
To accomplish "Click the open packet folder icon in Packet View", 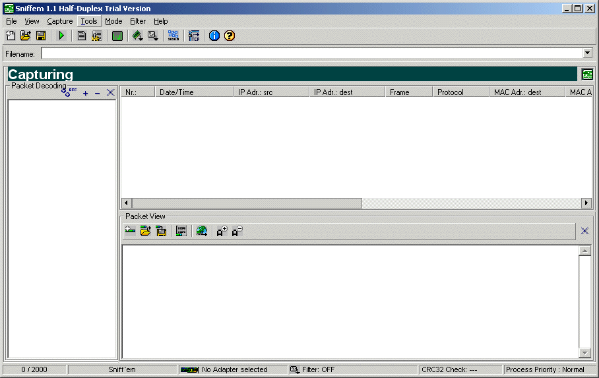I will click(x=146, y=231).
